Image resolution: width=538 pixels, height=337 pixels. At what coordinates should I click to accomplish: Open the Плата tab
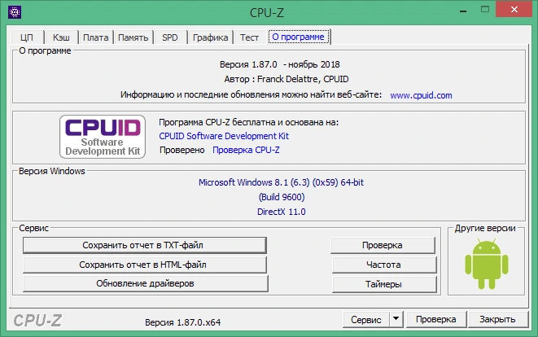(96, 37)
